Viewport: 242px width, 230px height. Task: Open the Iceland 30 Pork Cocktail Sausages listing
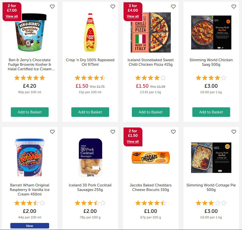90,187
